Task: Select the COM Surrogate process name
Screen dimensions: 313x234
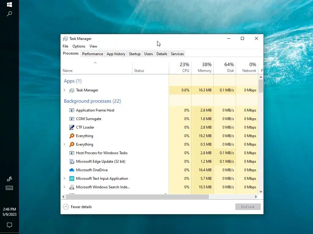Action: pyautogui.click(x=89, y=119)
